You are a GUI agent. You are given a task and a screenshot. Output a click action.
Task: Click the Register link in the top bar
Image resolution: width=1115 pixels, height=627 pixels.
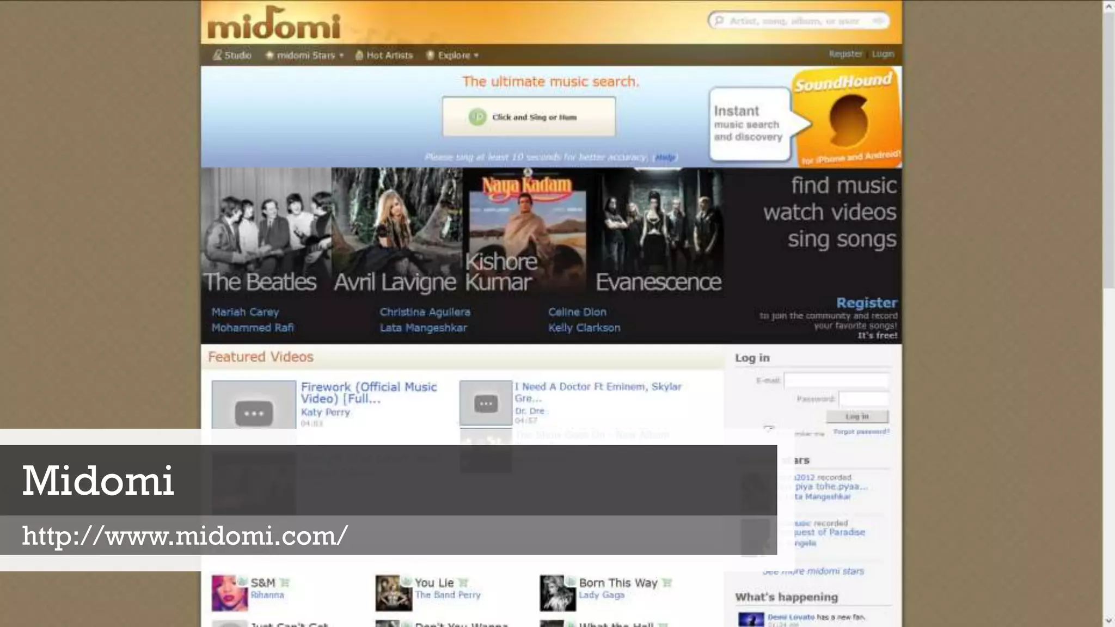coord(846,54)
